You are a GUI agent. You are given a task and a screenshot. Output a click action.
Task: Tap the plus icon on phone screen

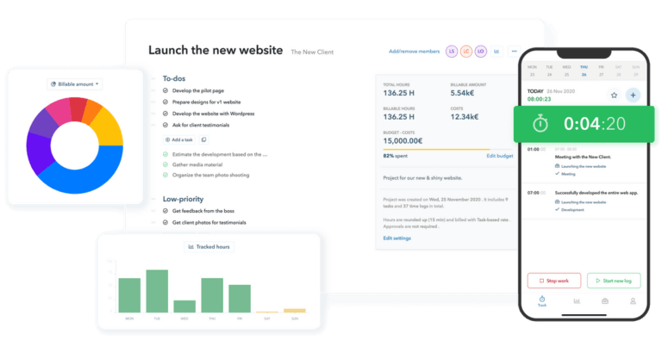633,96
